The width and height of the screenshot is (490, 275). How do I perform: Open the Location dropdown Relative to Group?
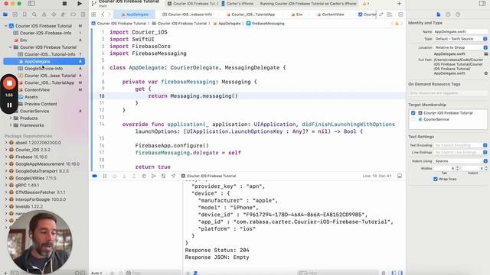[x=460, y=47]
